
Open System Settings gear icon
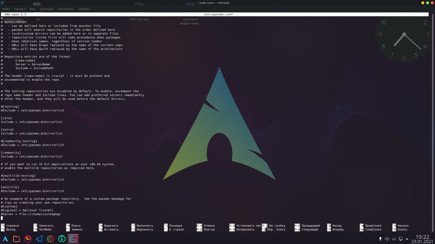point(50,239)
